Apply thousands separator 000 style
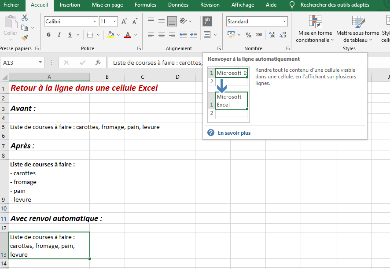 (259, 35)
